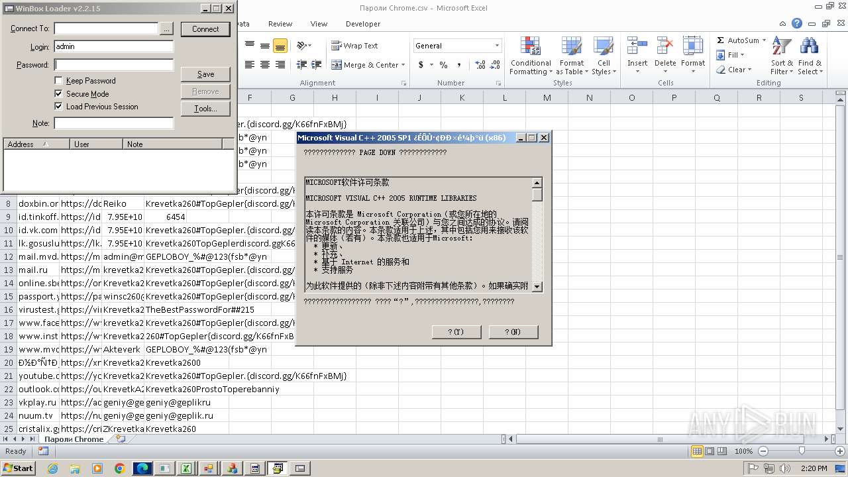Align cell text right
This screenshot has width=848, height=477.
(x=280, y=64)
